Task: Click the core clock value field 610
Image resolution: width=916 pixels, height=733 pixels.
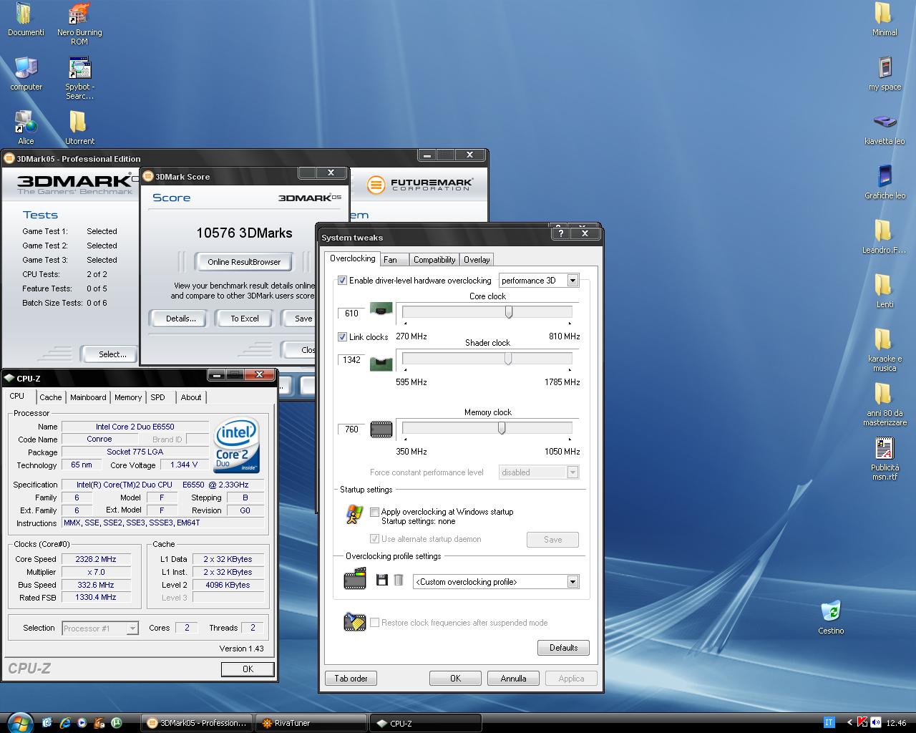Action: pos(351,314)
